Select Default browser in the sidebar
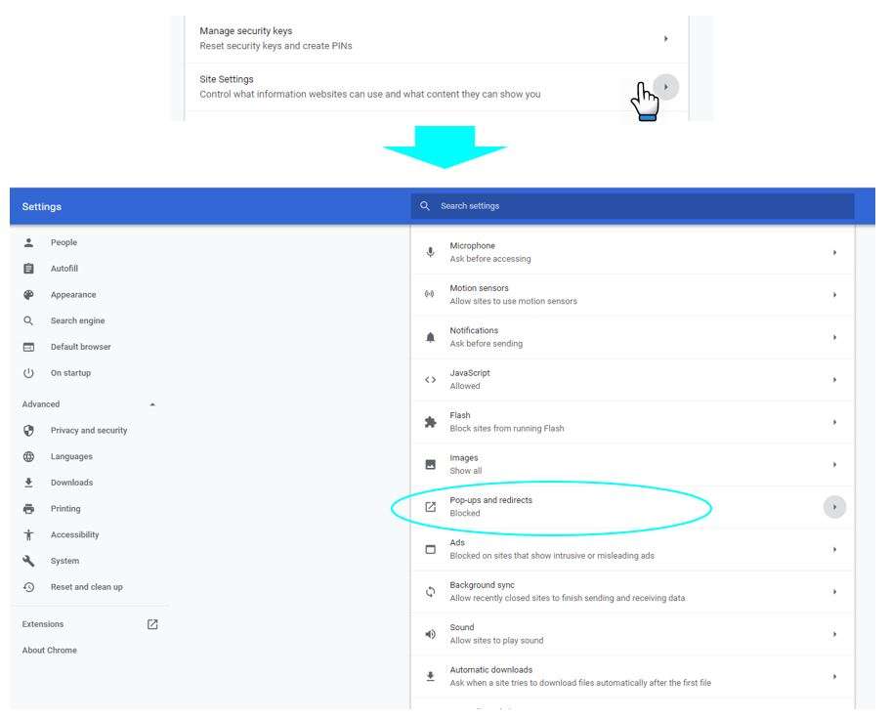The height and width of the screenshot is (719, 891). coord(80,346)
